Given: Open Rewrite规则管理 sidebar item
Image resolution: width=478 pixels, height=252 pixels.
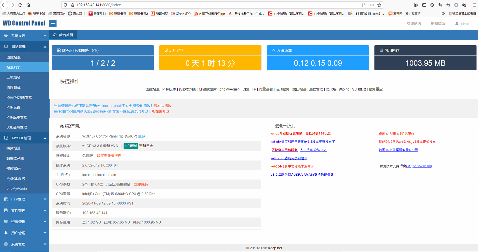Looking at the screenshot, I should [25, 97].
